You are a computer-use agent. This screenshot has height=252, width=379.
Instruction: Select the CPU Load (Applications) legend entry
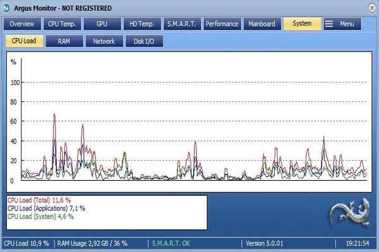[x=46, y=208]
